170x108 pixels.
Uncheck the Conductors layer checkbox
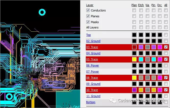click(x=88, y=10)
